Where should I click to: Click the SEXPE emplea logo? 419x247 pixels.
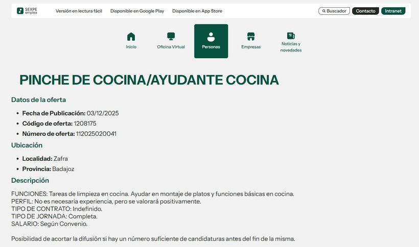pos(27,11)
